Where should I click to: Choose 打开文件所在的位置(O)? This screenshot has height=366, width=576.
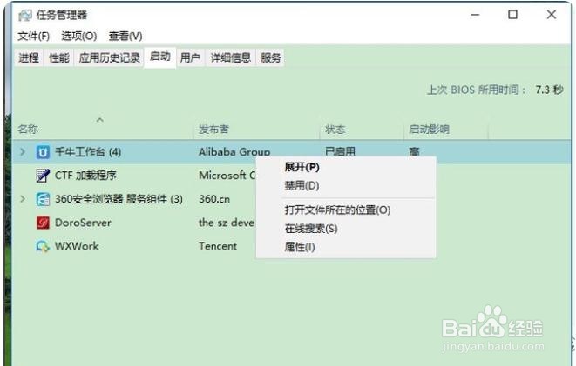point(337,210)
